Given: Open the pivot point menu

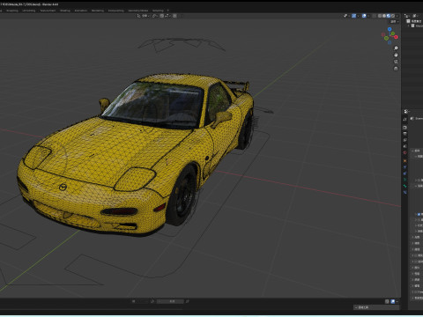Looking at the screenshot, I should click(x=155, y=16).
